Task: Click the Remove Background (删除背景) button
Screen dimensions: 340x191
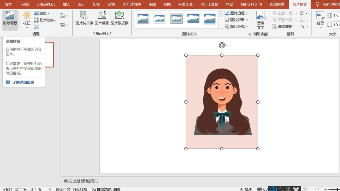Action: pos(10,18)
